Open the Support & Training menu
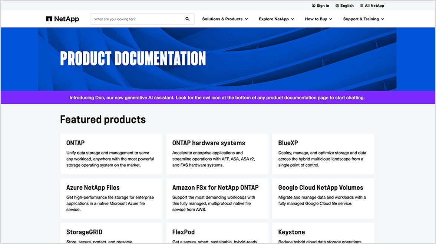Image resolution: width=436 pixels, height=244 pixels. (x=363, y=19)
